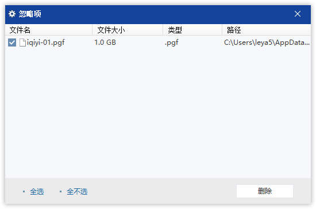Click the bullet marker before 全选
316x209 pixels.
(24, 191)
